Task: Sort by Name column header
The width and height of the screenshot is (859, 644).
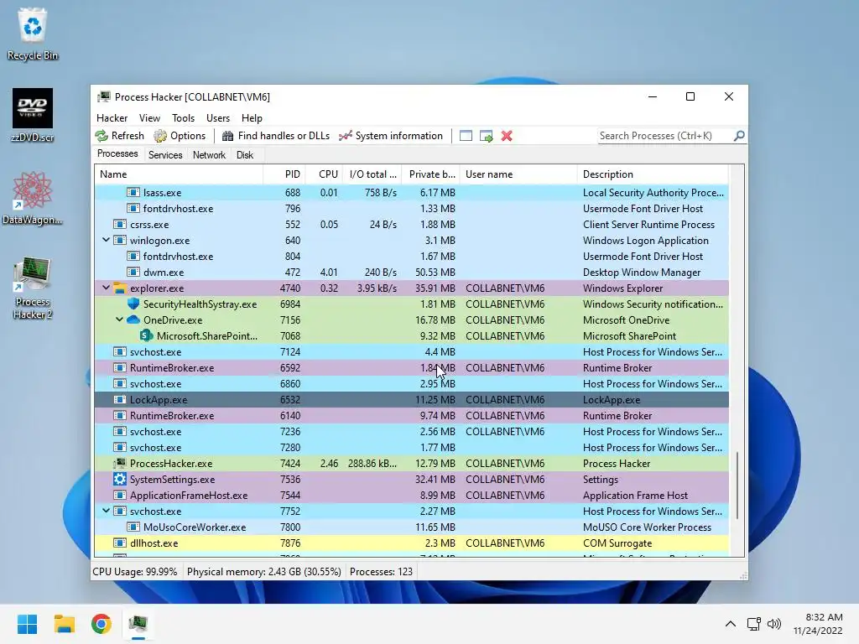Action: pyautogui.click(x=179, y=174)
